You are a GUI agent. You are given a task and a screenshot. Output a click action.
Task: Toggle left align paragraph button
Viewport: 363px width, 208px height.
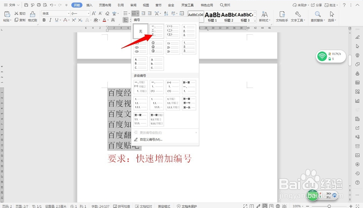125,20
